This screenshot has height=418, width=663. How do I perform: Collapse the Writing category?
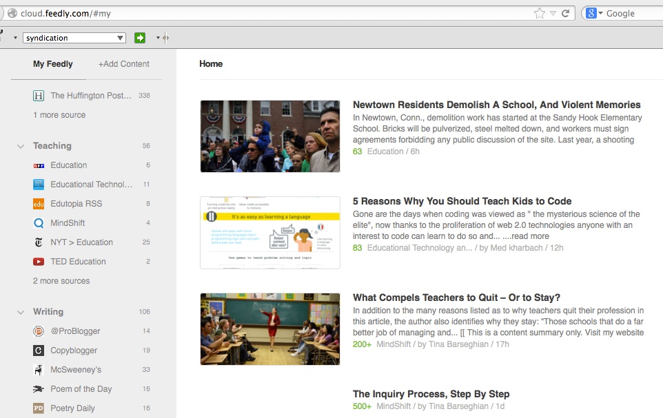coord(21,312)
